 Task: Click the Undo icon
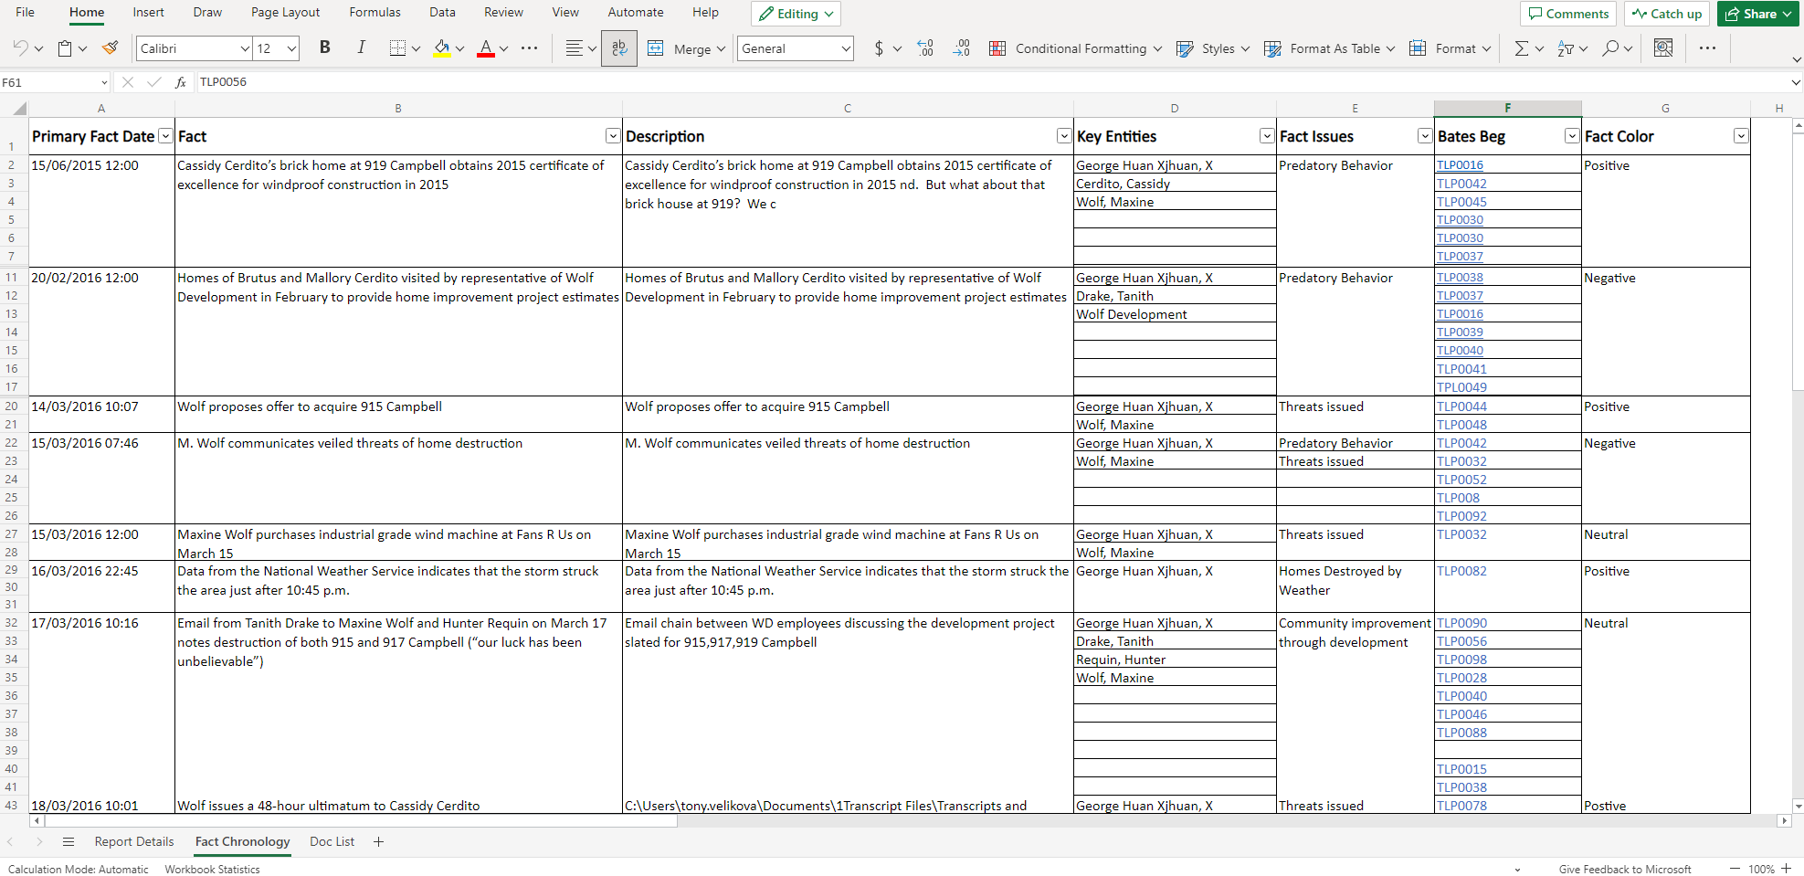(x=20, y=48)
